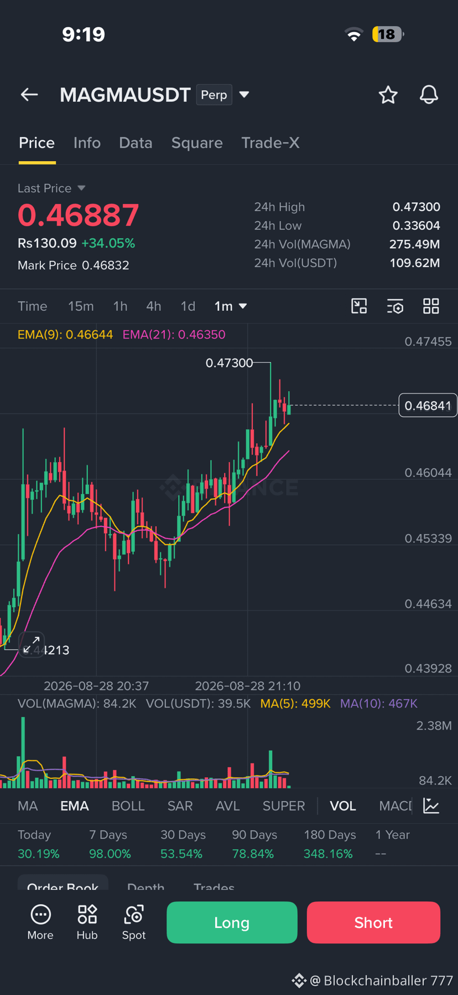The image size is (458, 995).
Task: Enable the BOLL indicator
Action: pos(128,806)
